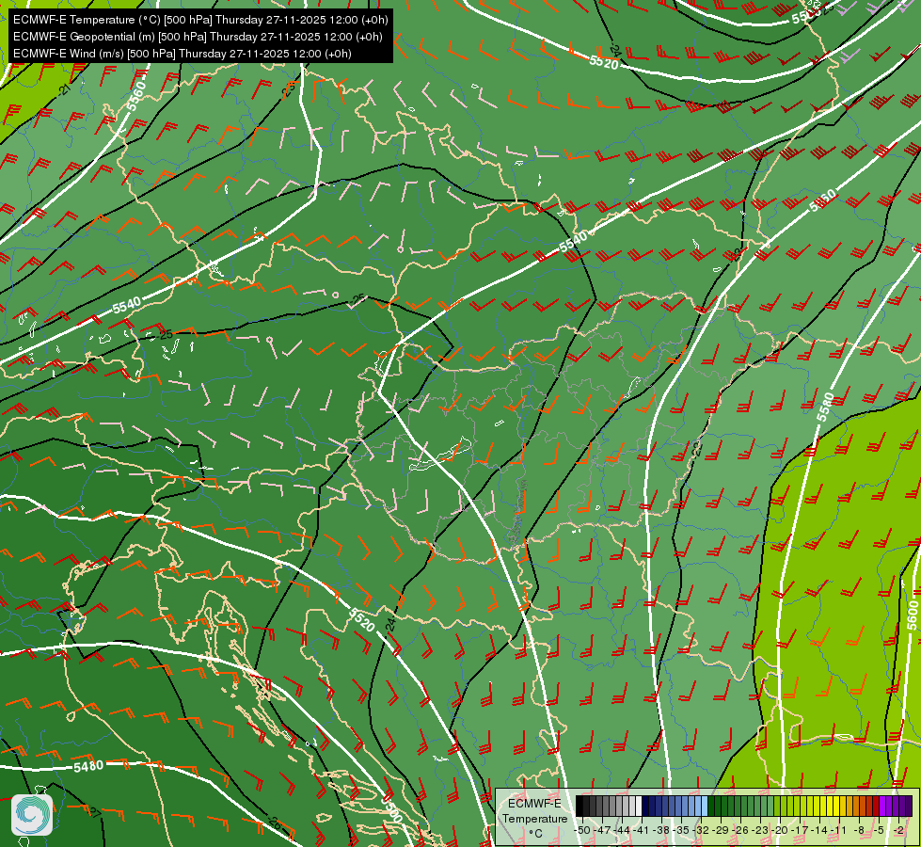
Task: Click the swirl logo icon at bottom-left
Action: pyautogui.click(x=32, y=815)
